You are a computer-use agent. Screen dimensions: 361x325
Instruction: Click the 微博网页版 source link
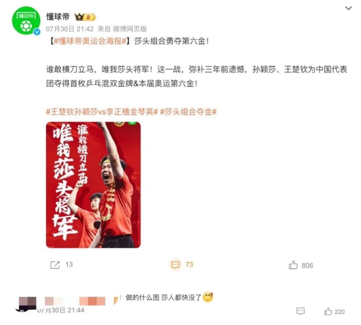tap(130, 29)
